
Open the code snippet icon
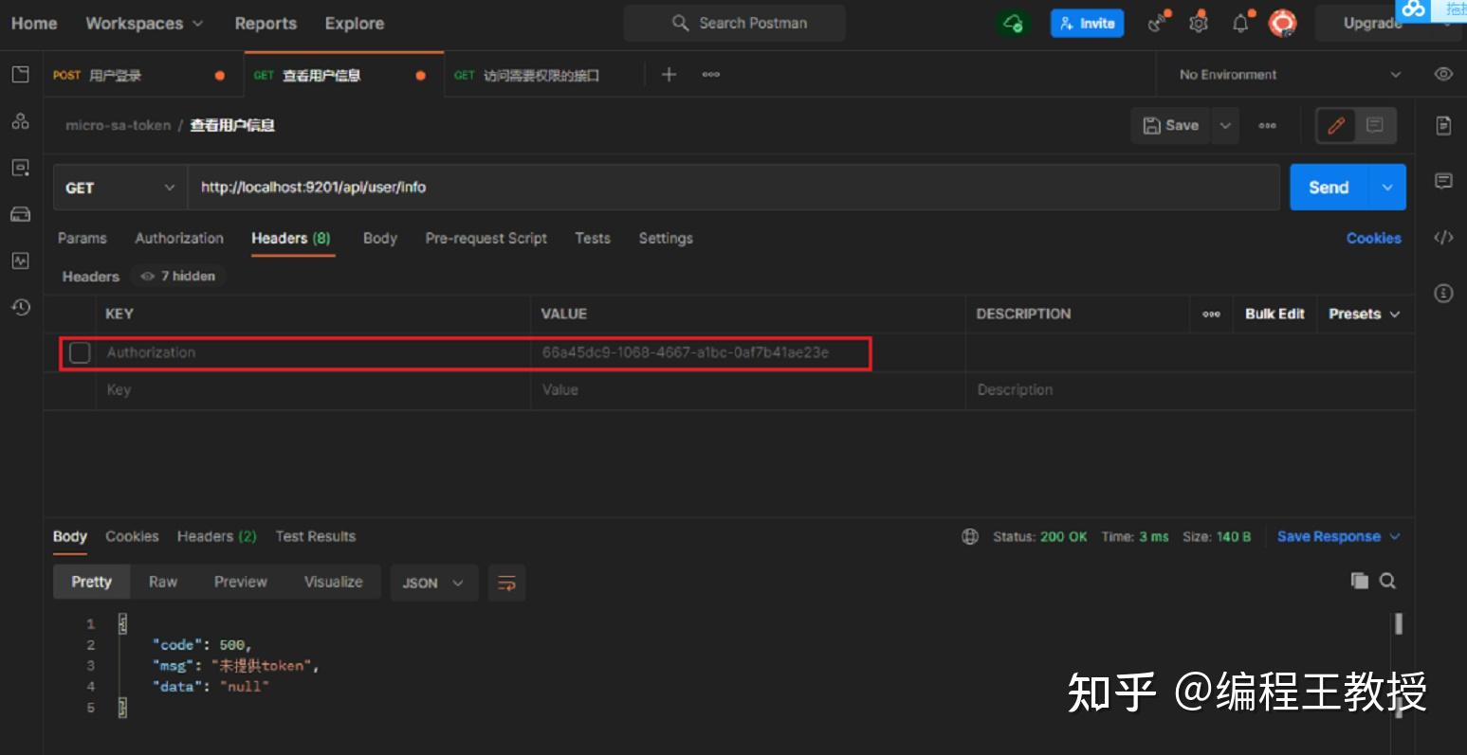[1443, 238]
